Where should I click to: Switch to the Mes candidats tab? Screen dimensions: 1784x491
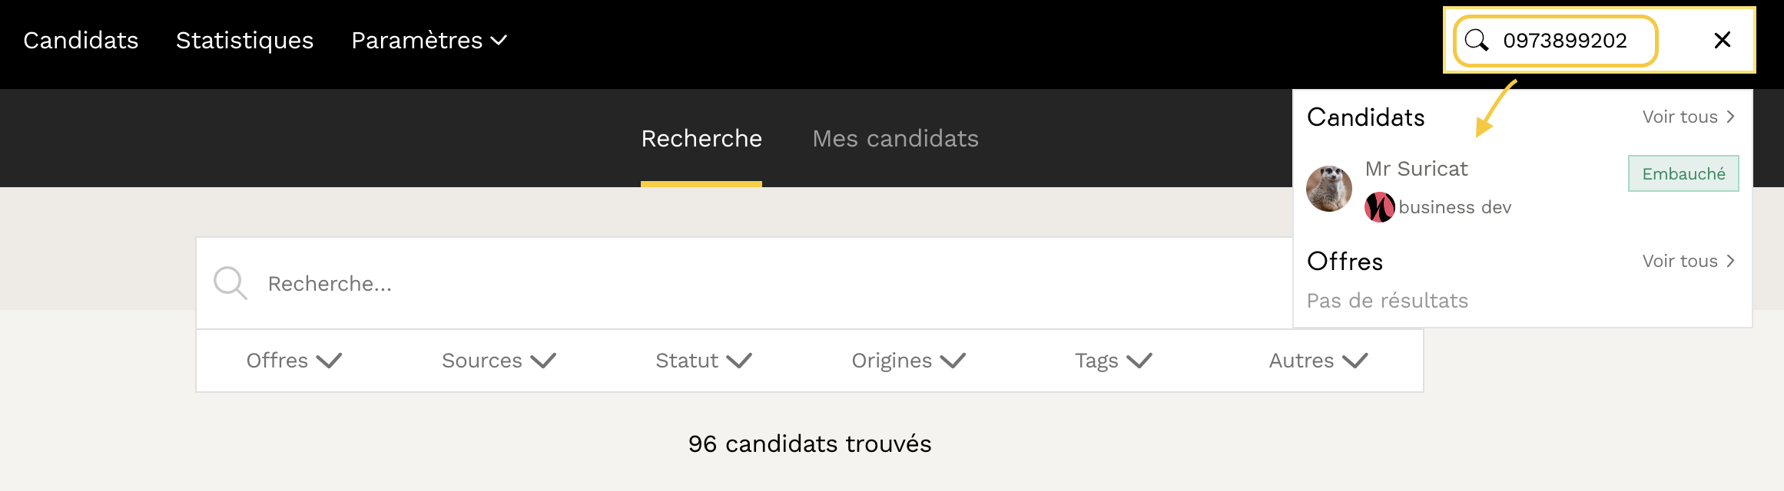pyautogui.click(x=895, y=138)
